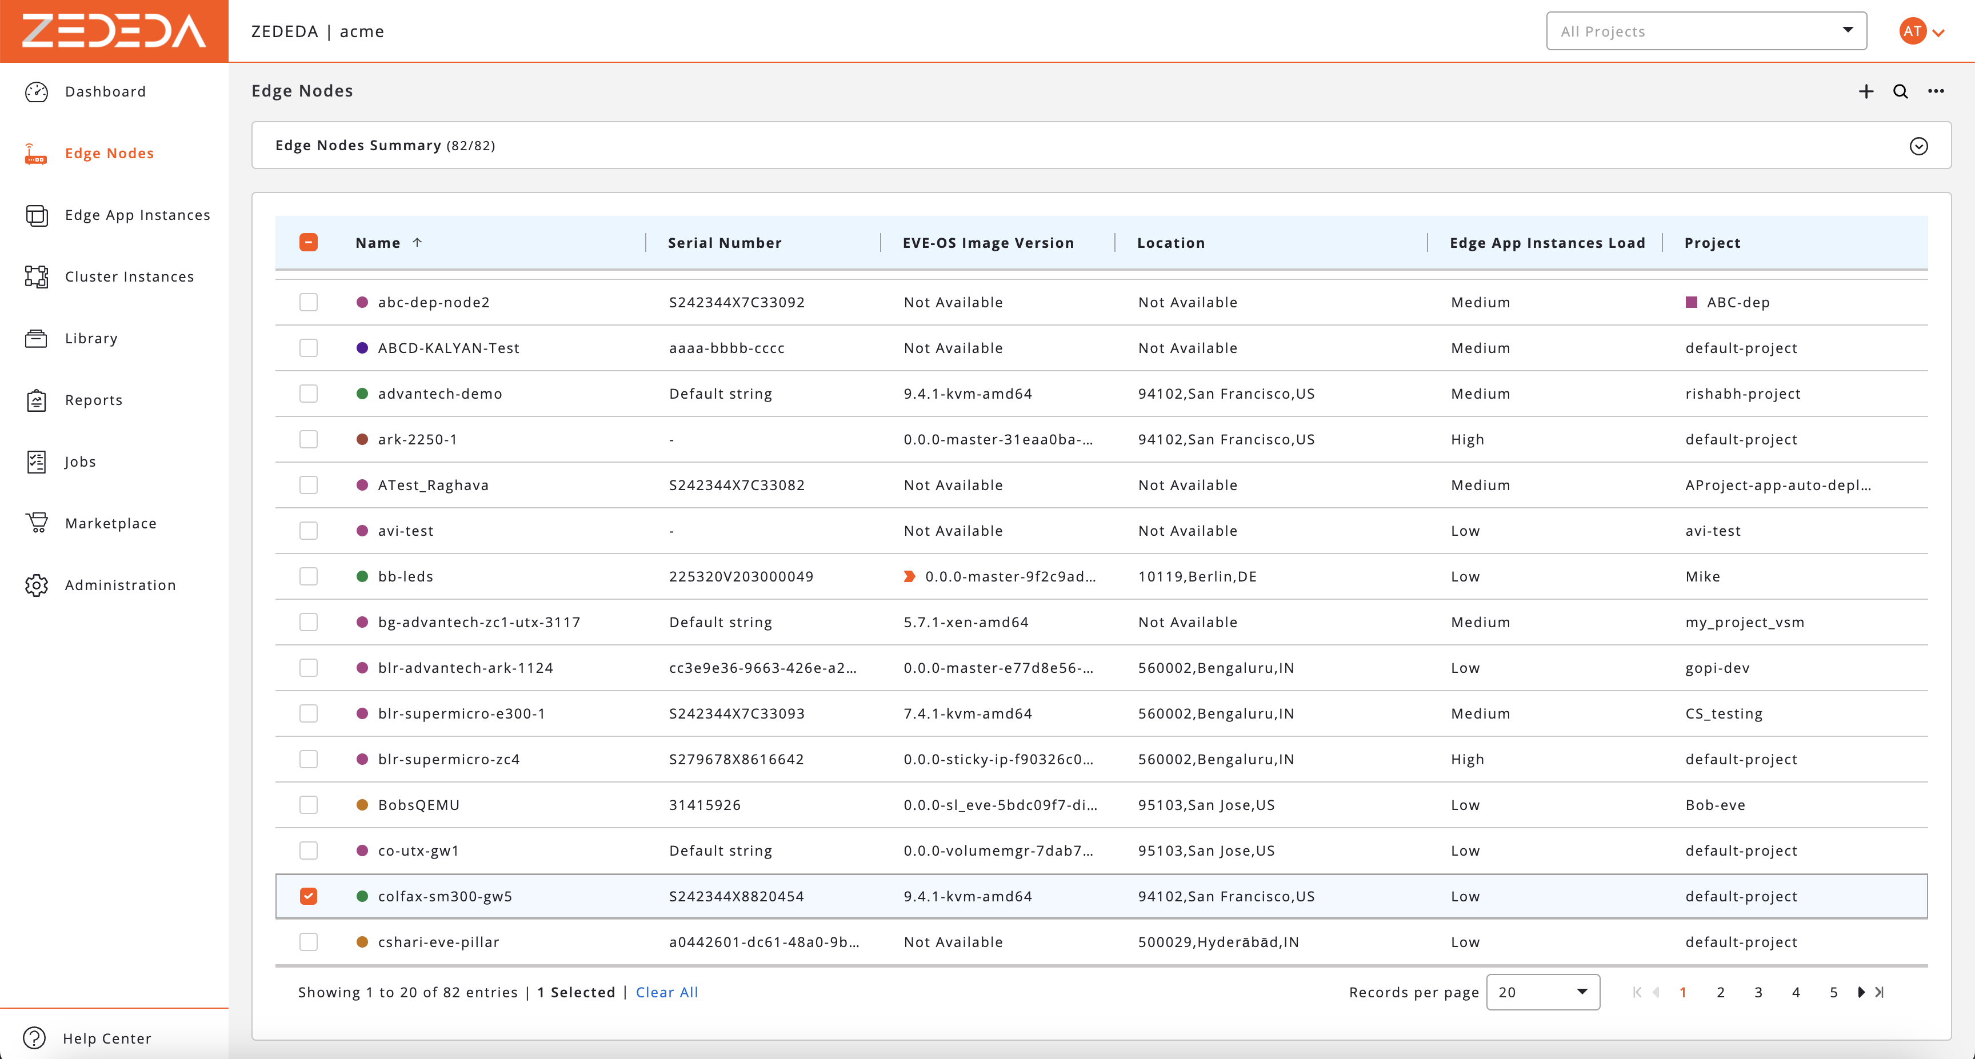Click the select-all checkbox in the header
1975x1059 pixels.
point(309,242)
